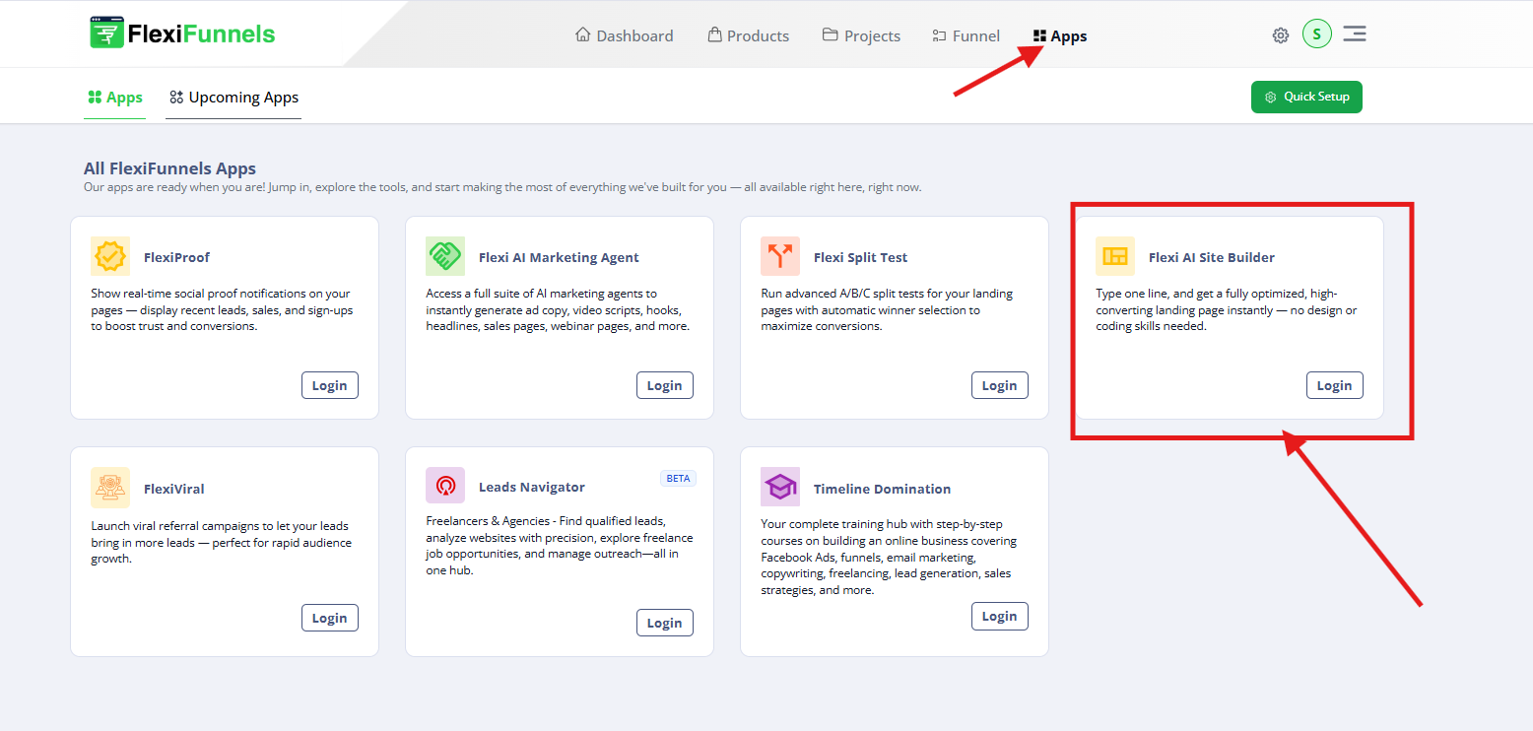Click the Dashboard house icon

pyautogui.click(x=582, y=34)
